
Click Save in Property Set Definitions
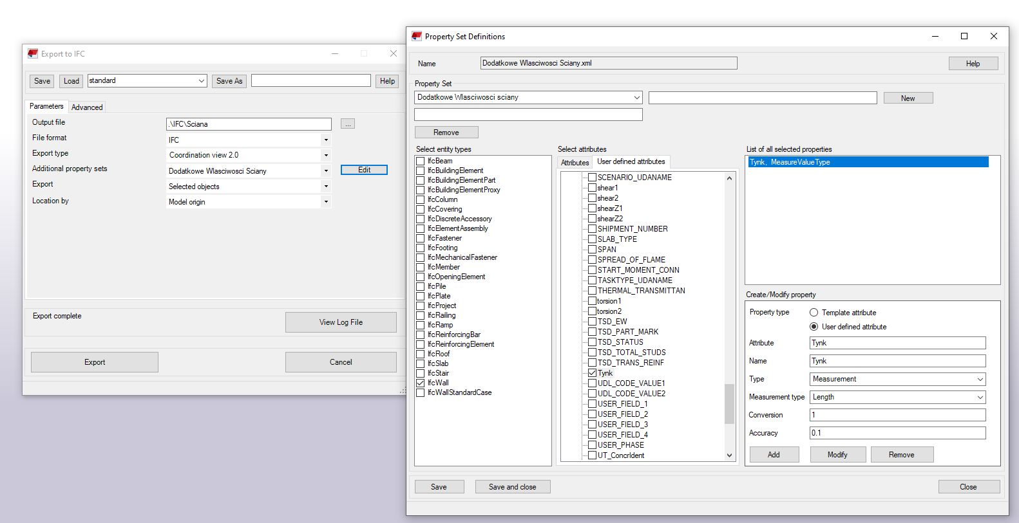[x=439, y=487]
